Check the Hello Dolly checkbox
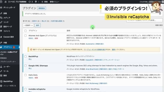Image resolution: width=164 pixels, height=92 pixels. point(25,75)
